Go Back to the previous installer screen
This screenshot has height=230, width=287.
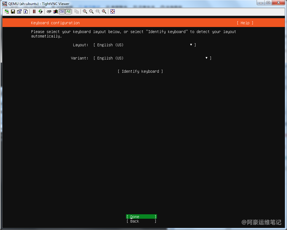[141, 221]
